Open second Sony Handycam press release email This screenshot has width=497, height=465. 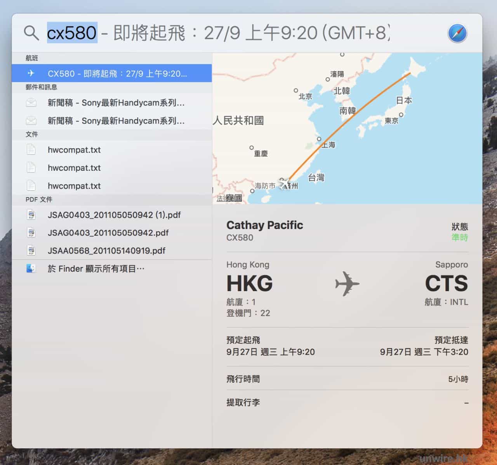click(x=116, y=121)
